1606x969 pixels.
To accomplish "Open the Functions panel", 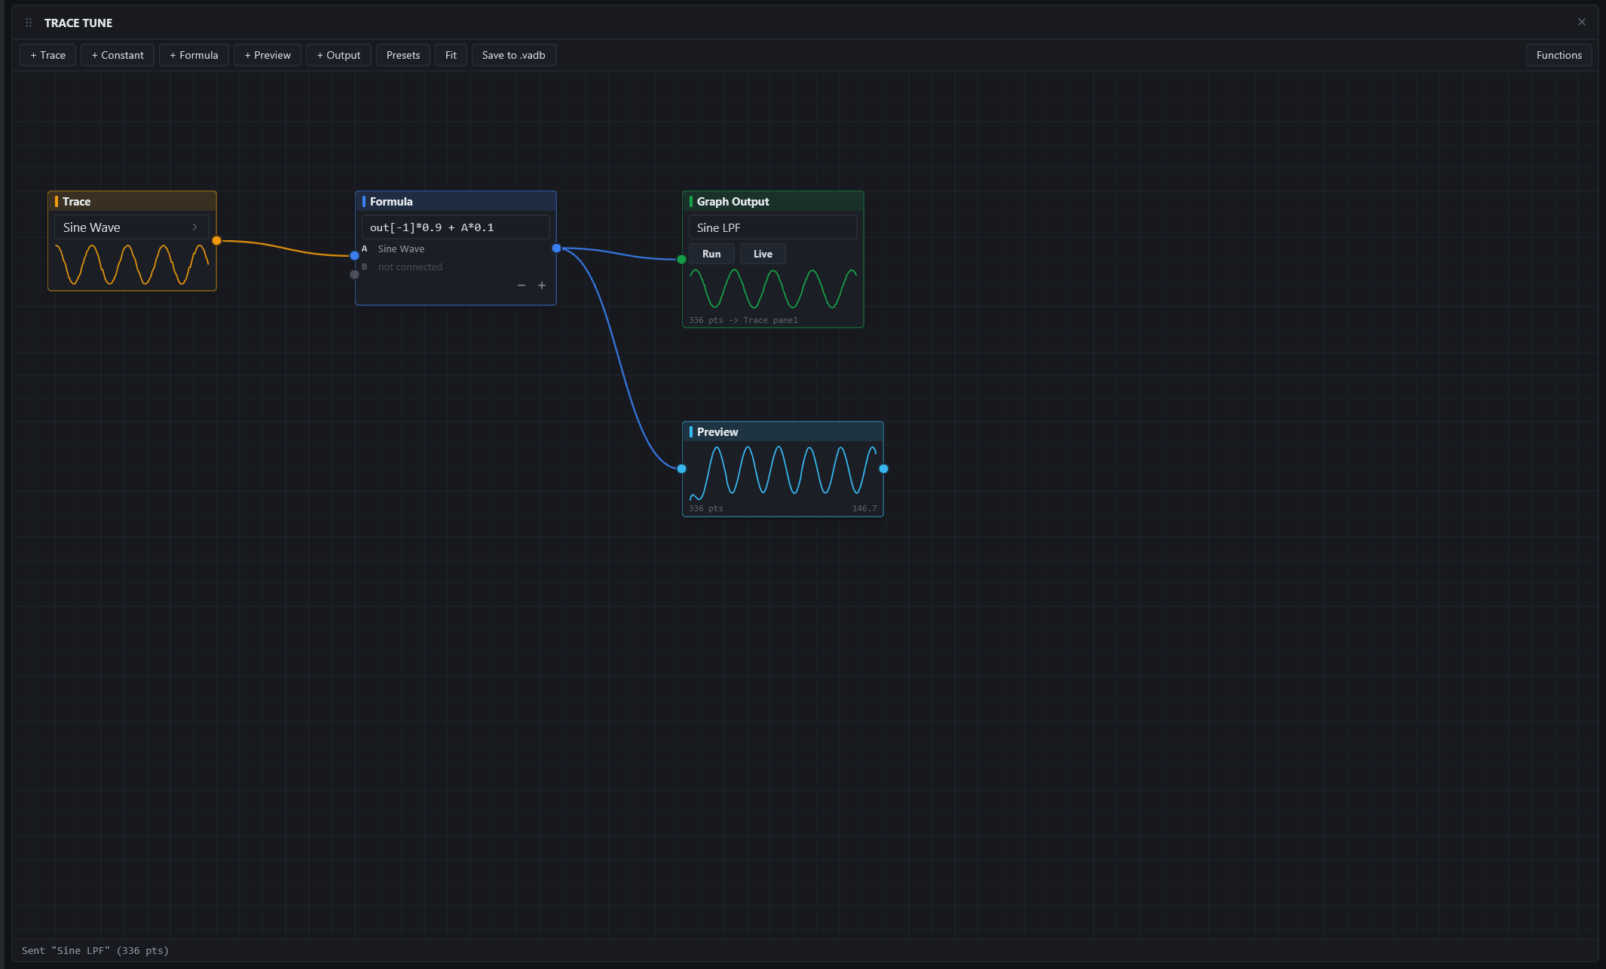I will coord(1559,55).
